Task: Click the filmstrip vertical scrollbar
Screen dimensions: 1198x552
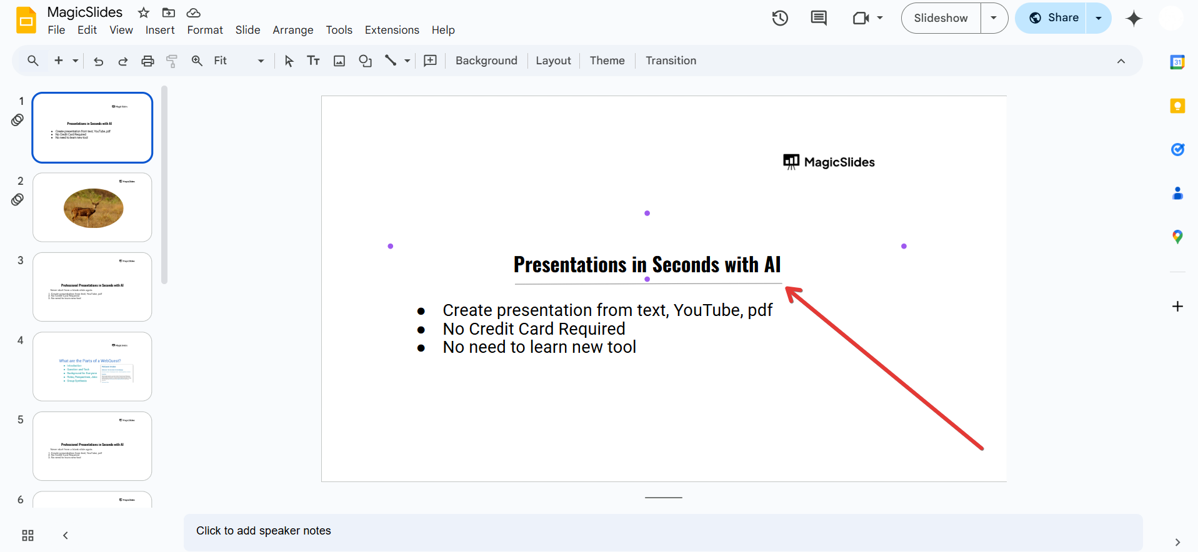Action: coord(164,185)
